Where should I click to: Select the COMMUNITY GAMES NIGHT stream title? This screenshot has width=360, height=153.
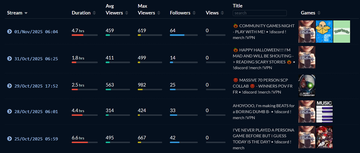pos(264,32)
